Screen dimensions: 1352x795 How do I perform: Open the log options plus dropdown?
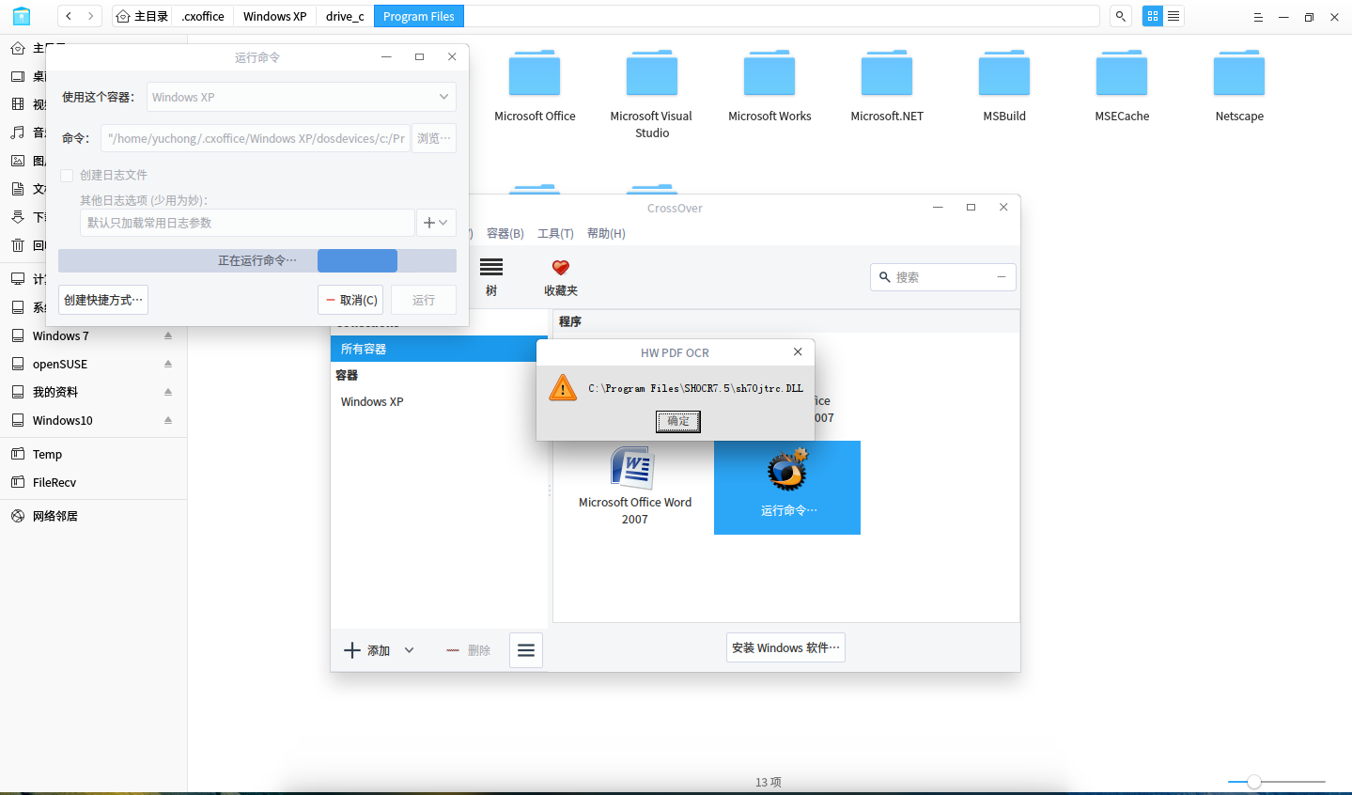pos(436,223)
